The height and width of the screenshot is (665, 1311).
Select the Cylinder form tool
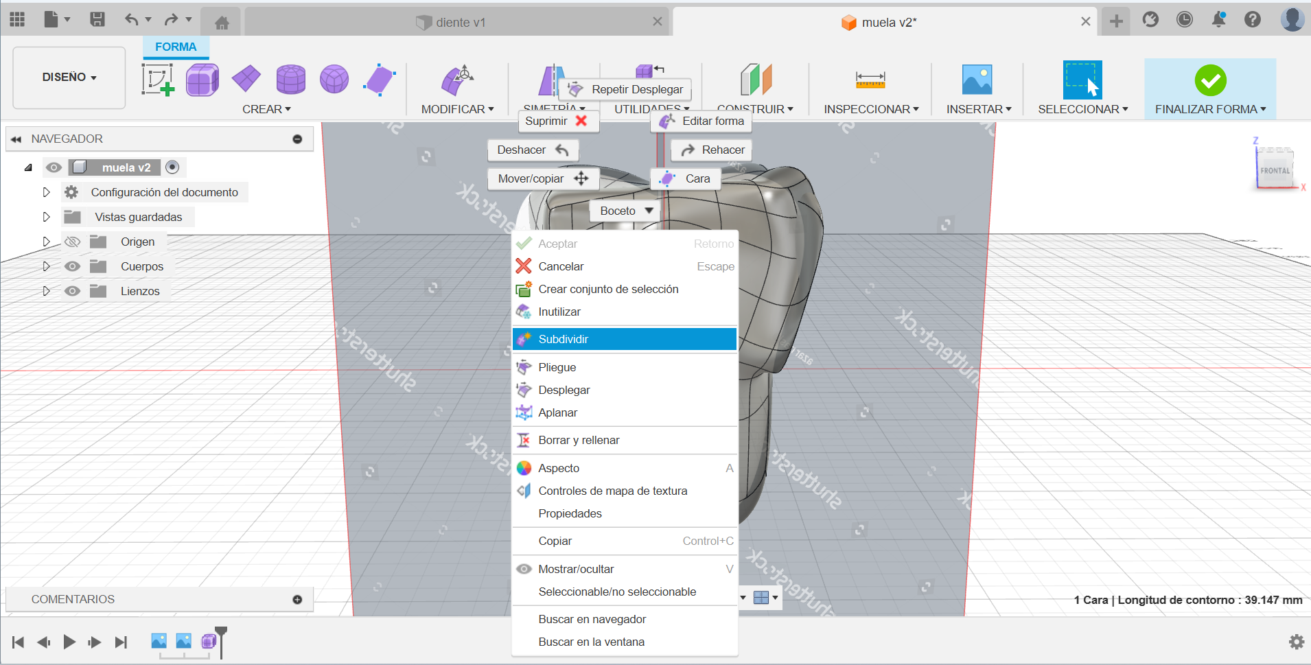coord(291,80)
